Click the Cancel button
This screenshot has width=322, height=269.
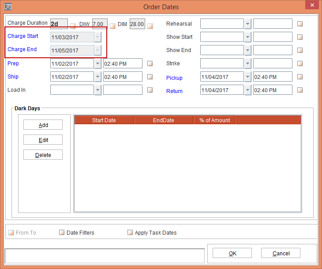tap(281, 253)
